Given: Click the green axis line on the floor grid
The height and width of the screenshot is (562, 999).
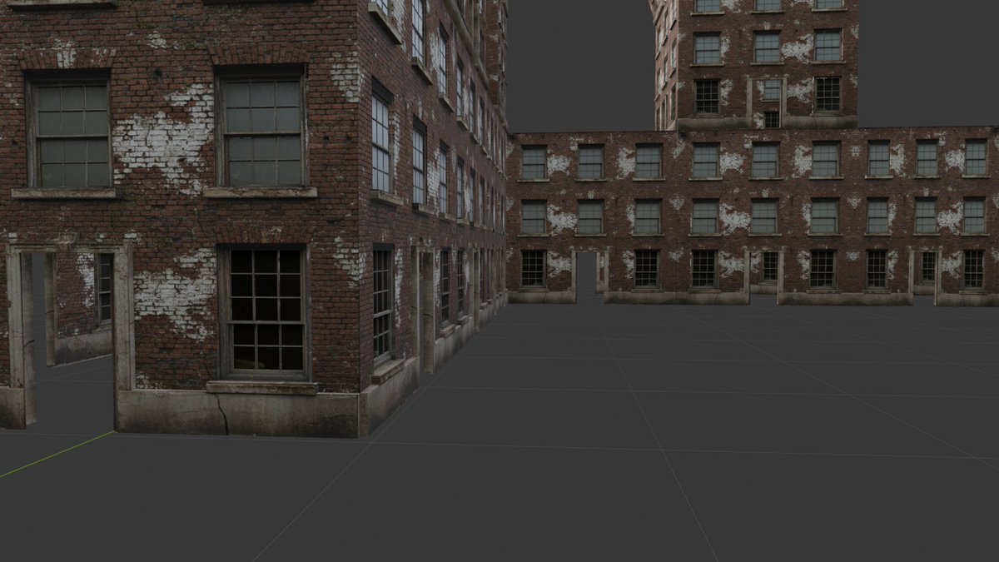Looking at the screenshot, I should click(57, 455).
